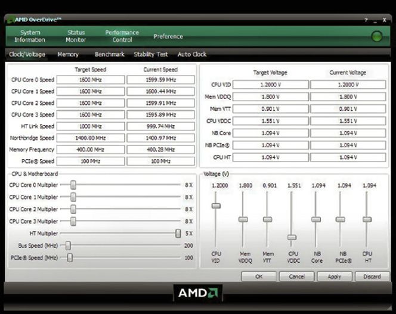
Task: Click CPU Core 2 Speed target field
Action: pyautogui.click(x=91, y=103)
